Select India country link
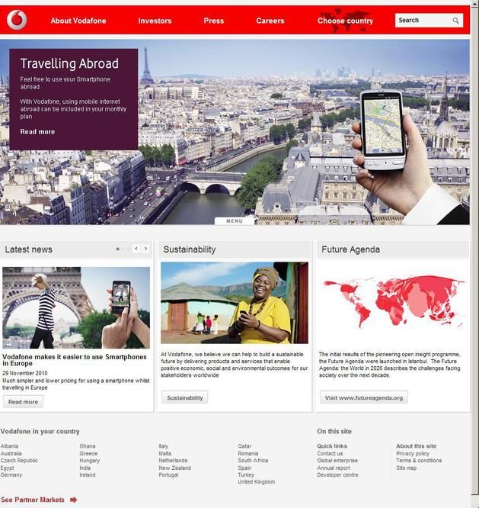479x508 pixels. click(85, 468)
